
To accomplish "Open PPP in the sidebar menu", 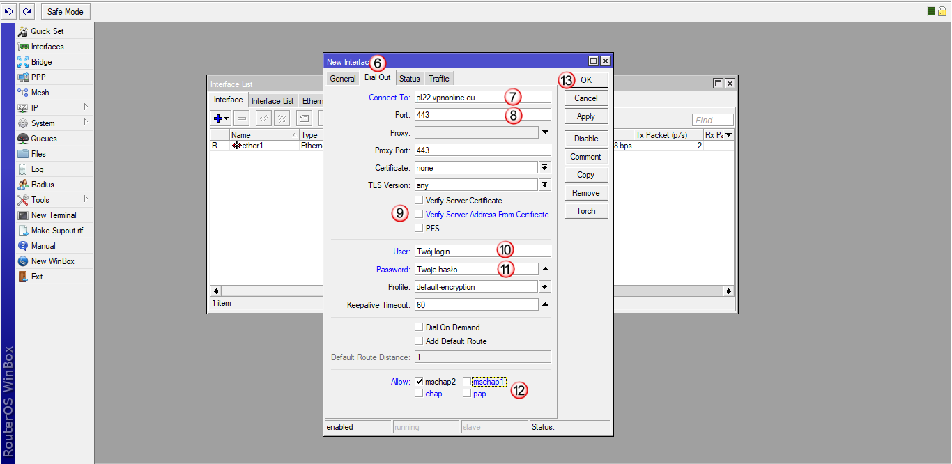I will pyautogui.click(x=38, y=77).
